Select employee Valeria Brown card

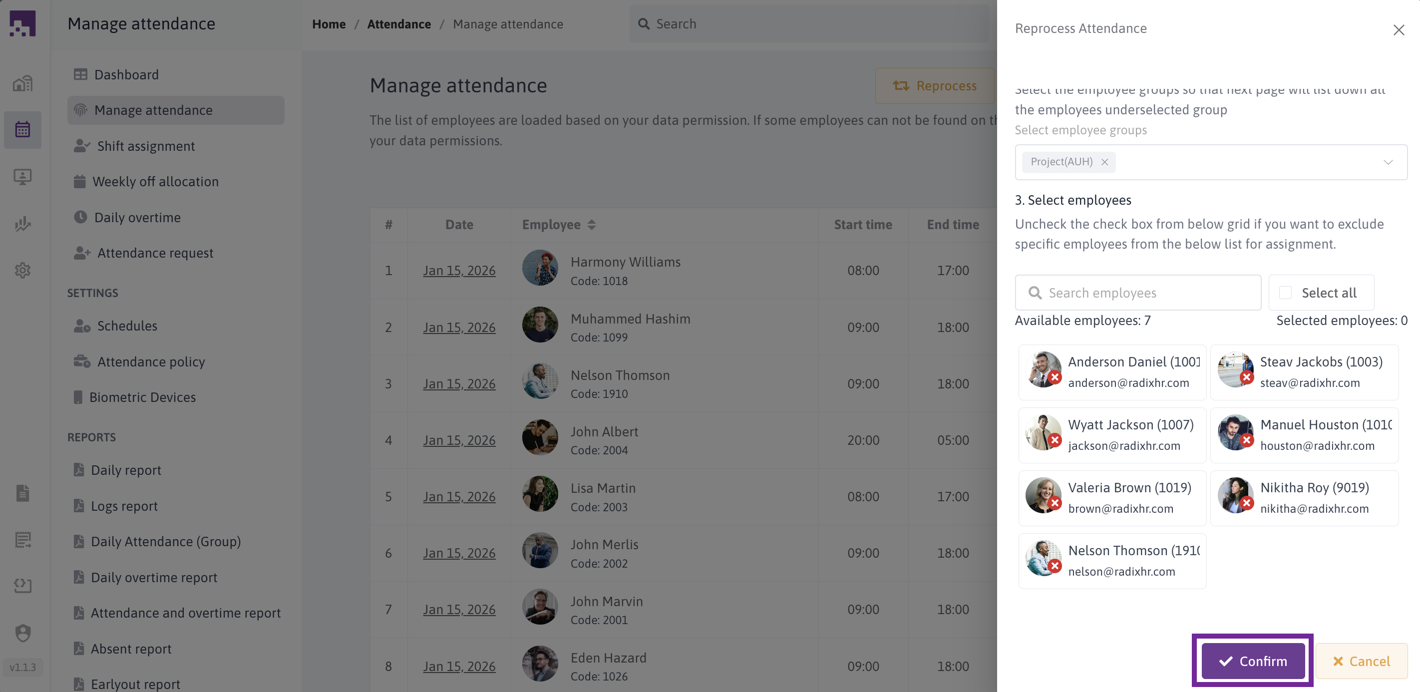(1112, 498)
